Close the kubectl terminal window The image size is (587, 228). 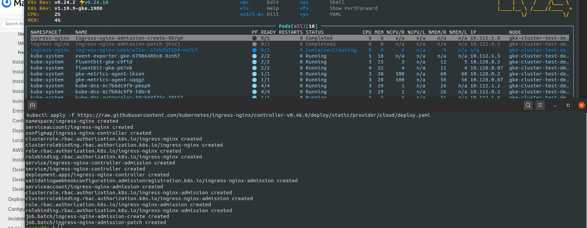(581, 105)
